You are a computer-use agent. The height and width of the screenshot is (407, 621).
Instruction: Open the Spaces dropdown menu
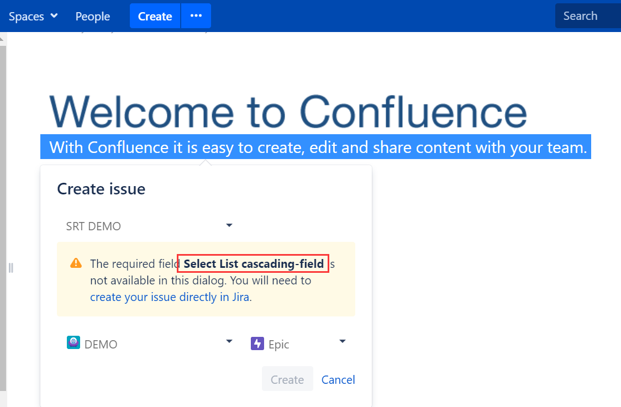(x=33, y=16)
